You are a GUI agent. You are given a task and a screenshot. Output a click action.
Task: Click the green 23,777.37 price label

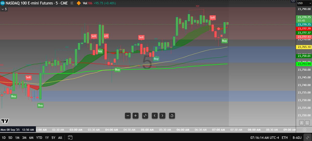(304, 33)
